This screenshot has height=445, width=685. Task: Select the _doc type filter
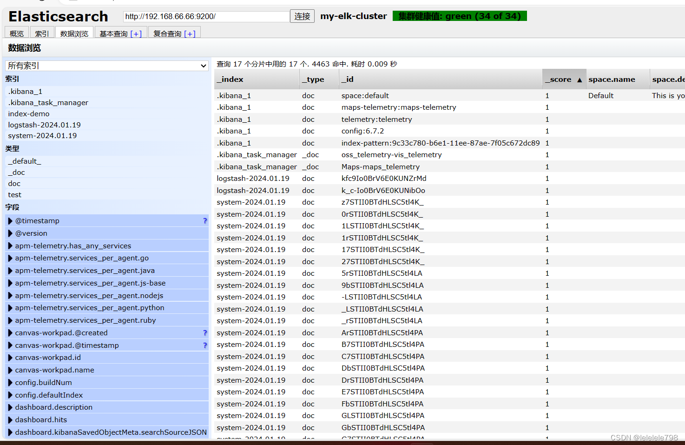coord(107,173)
